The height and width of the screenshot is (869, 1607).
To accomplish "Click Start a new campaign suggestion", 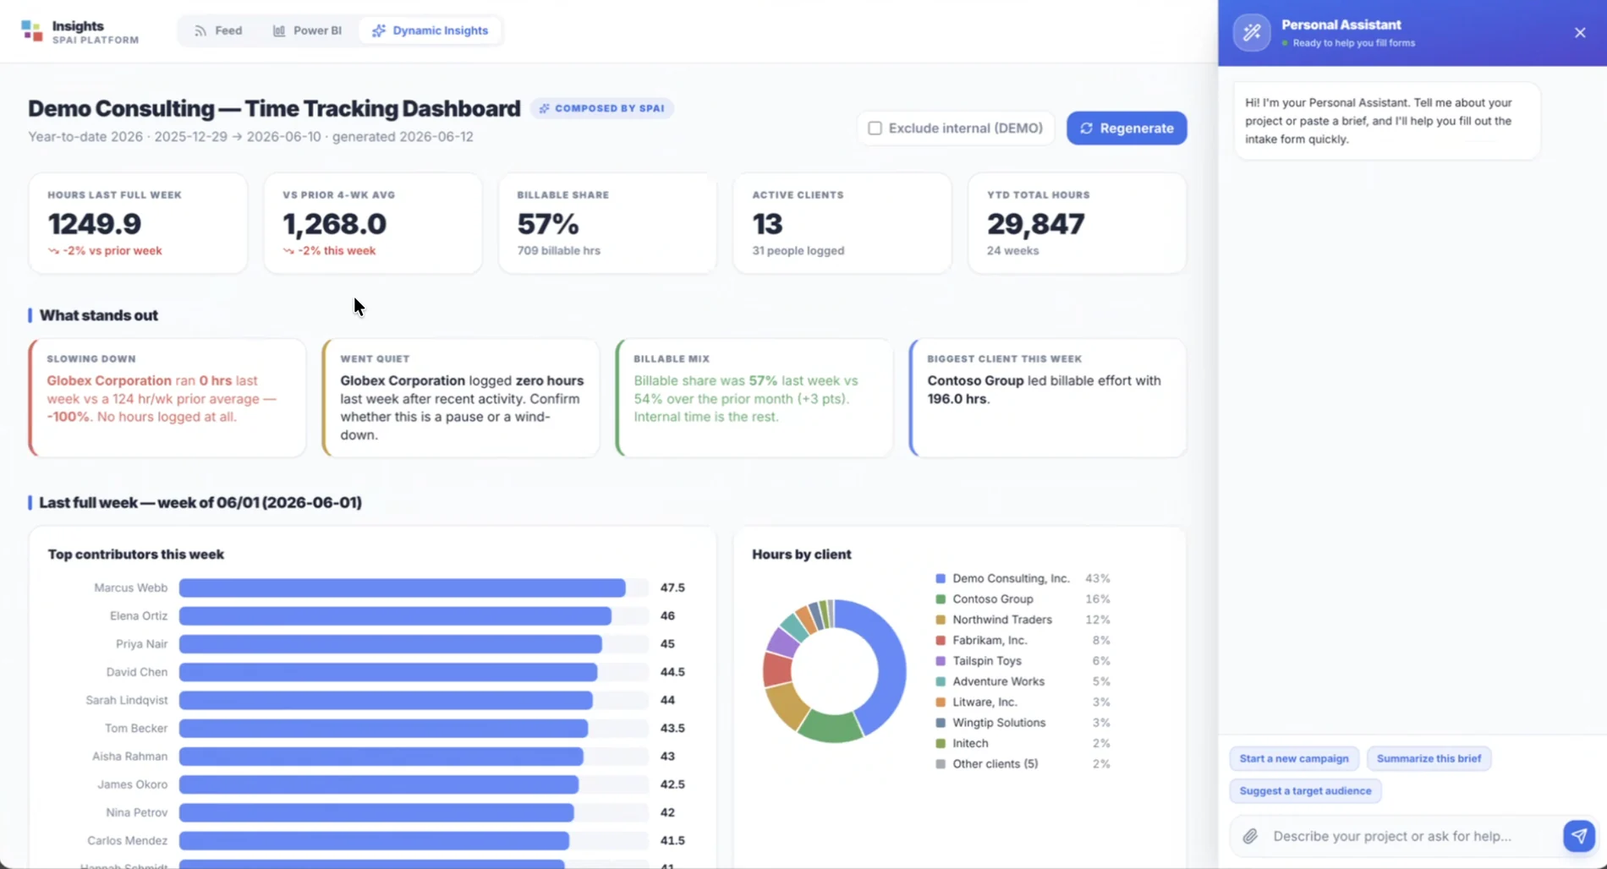I will (1294, 758).
